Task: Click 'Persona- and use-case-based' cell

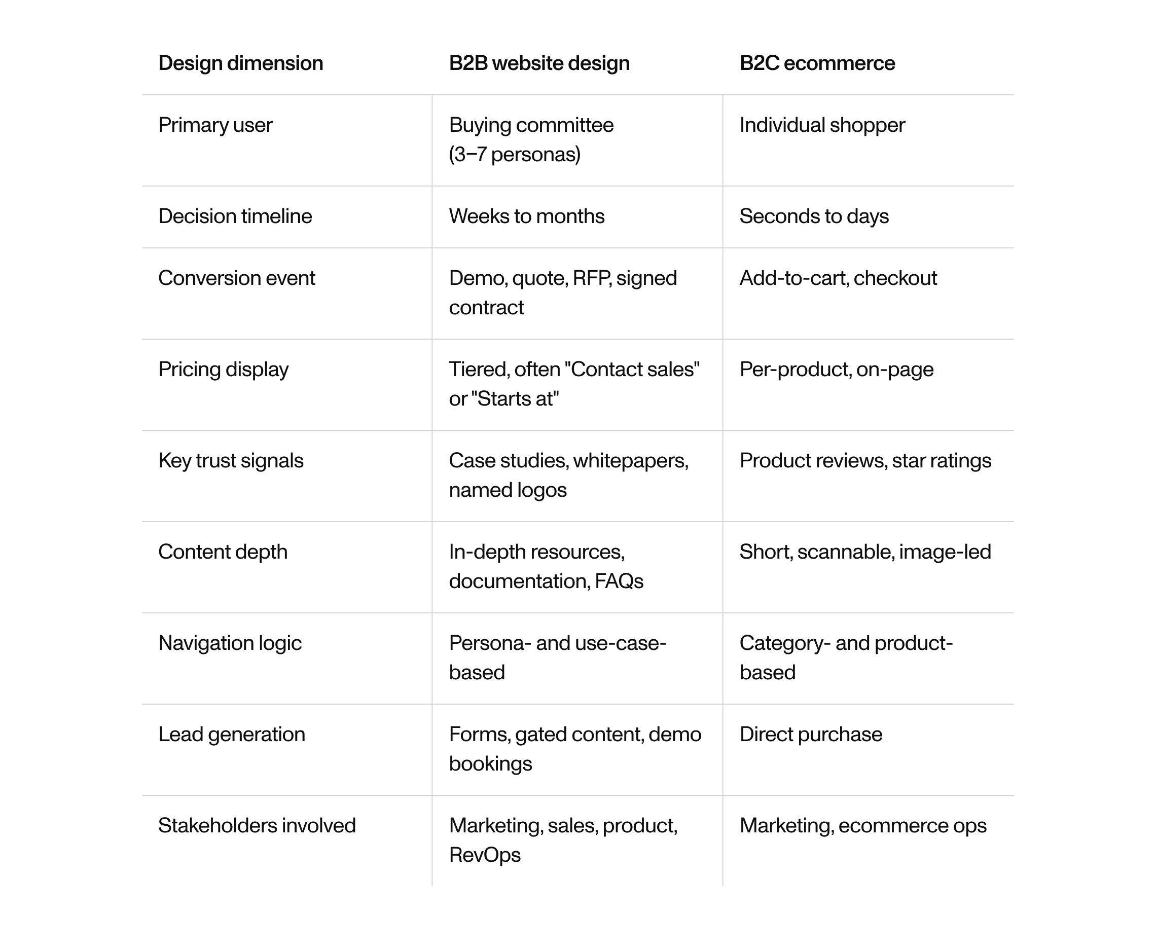Action: 558,658
